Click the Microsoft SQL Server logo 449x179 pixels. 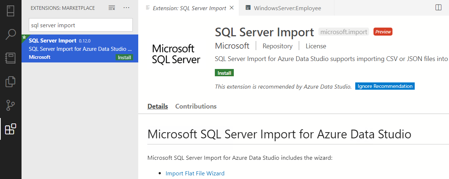pyautogui.click(x=176, y=54)
